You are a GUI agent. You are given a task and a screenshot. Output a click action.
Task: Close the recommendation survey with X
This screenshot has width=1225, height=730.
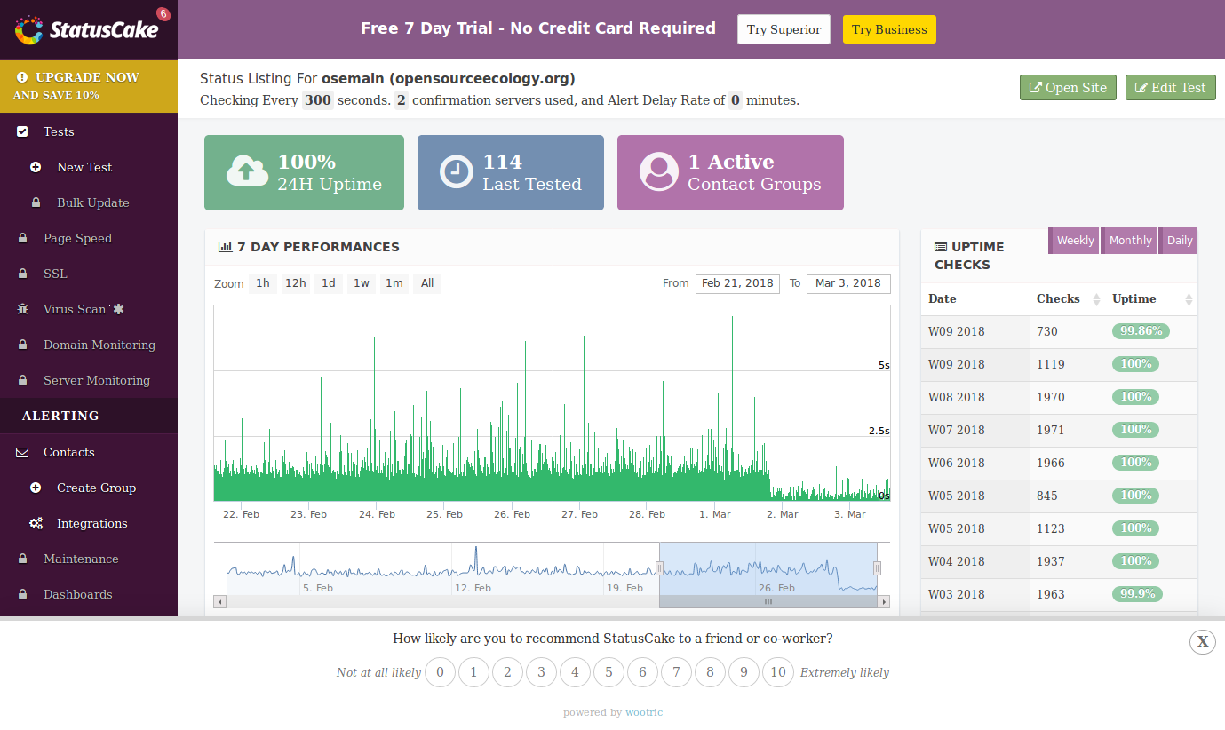[1203, 641]
